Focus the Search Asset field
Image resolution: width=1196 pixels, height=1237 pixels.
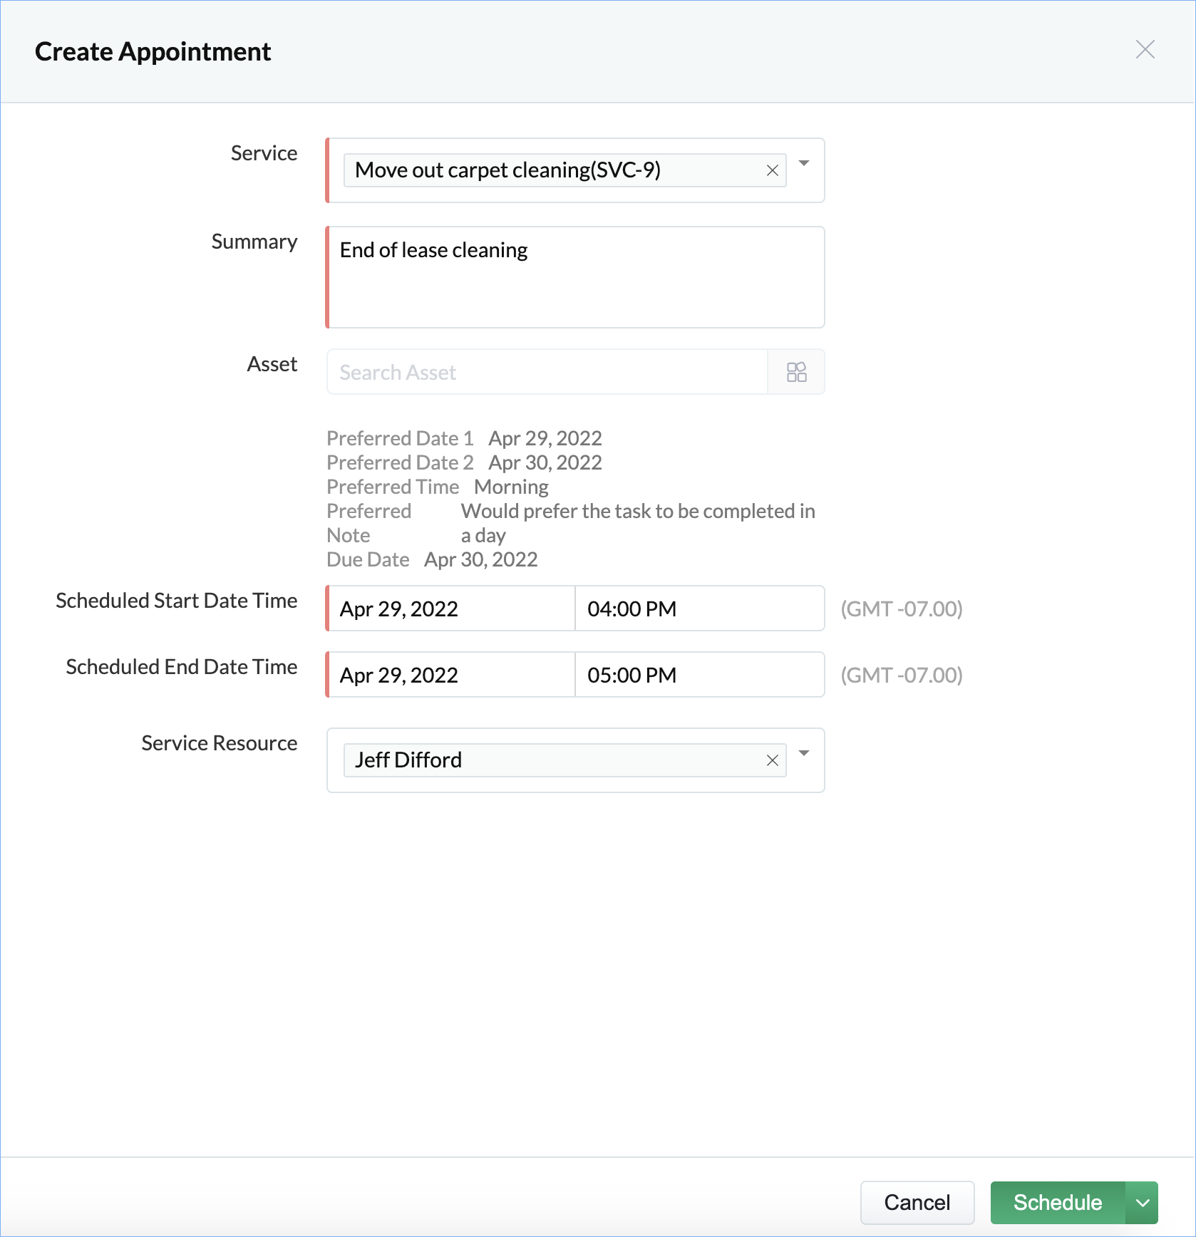click(547, 372)
